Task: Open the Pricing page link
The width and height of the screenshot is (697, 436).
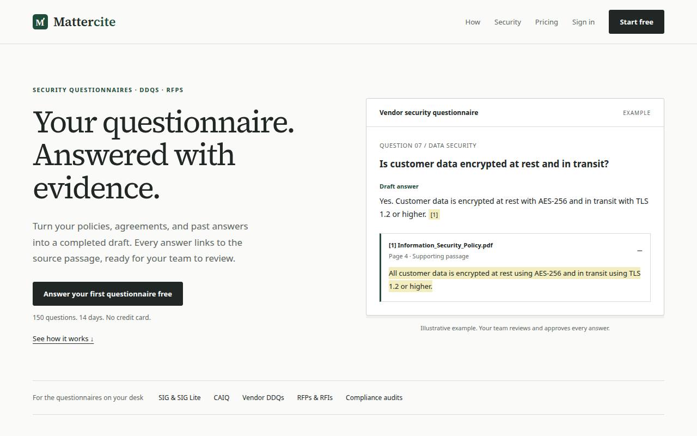Action: pyautogui.click(x=546, y=22)
